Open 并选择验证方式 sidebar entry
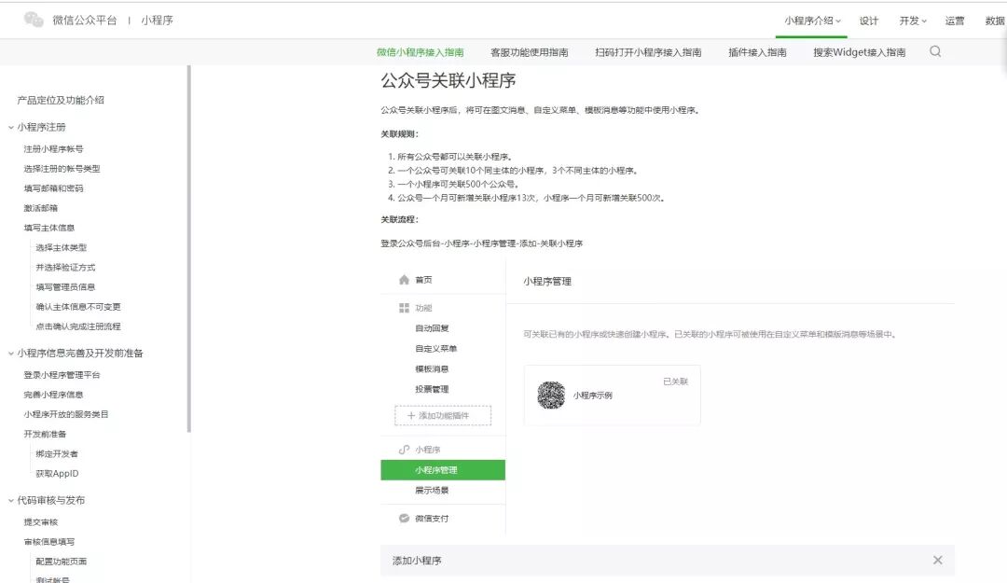The height and width of the screenshot is (583, 1007). tap(65, 268)
